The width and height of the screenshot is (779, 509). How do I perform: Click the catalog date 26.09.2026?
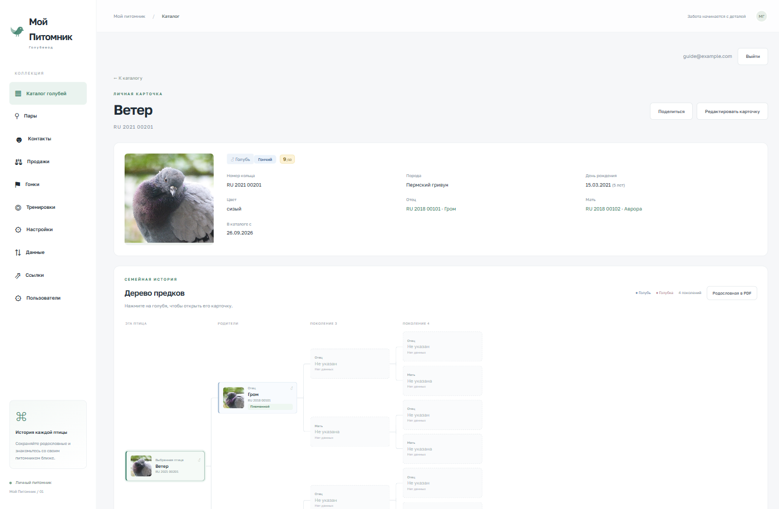point(240,233)
